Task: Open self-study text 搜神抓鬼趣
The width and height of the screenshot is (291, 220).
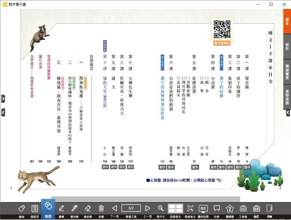Action: tap(81, 87)
